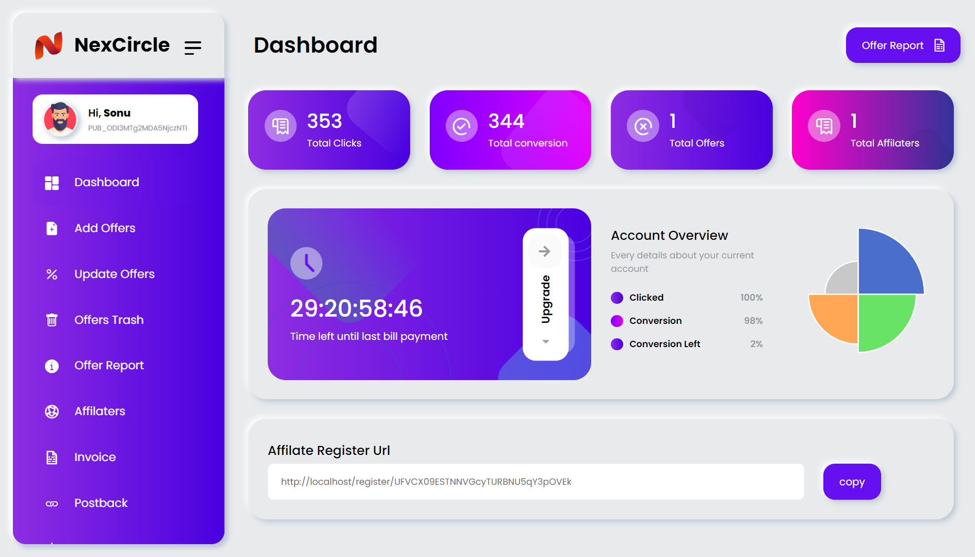This screenshot has height=557, width=975.
Task: Click the NexCircle logo icon
Action: coord(49,45)
